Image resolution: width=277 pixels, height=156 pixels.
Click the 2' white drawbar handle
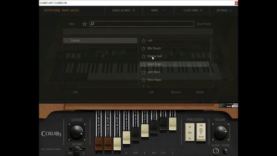145,130
